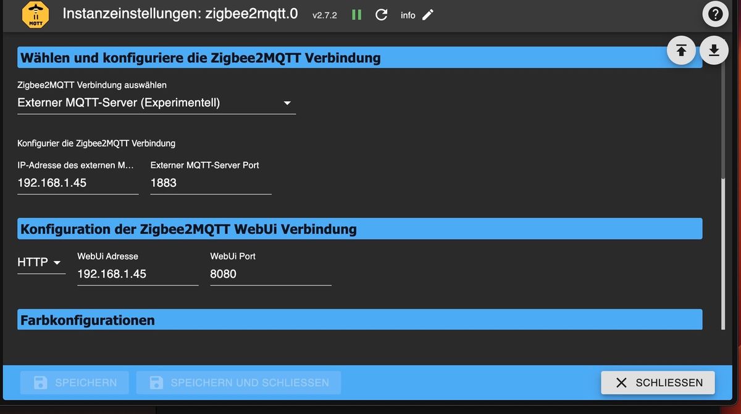Viewport: 741px width, 414px height.
Task: Click the Farbkonfigurationen section header
Action: click(359, 320)
